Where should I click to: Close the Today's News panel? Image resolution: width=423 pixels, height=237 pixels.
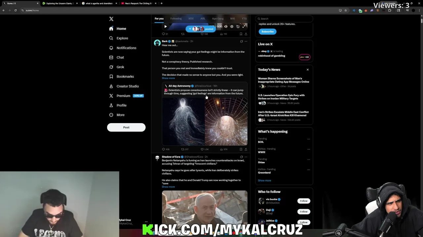click(x=308, y=70)
